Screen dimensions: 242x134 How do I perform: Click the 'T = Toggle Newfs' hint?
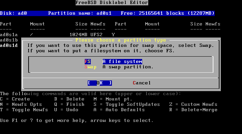24,110
